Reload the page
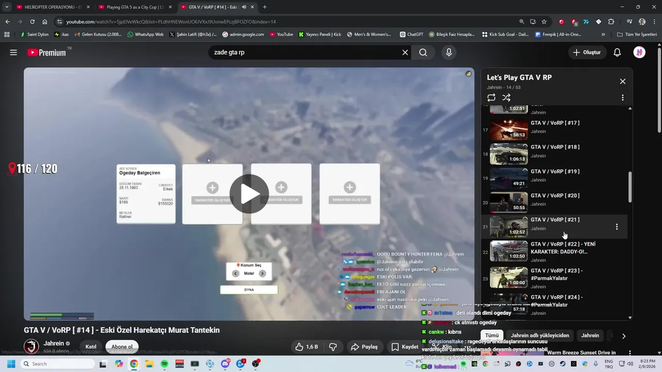This screenshot has height=372, width=662. (32, 22)
